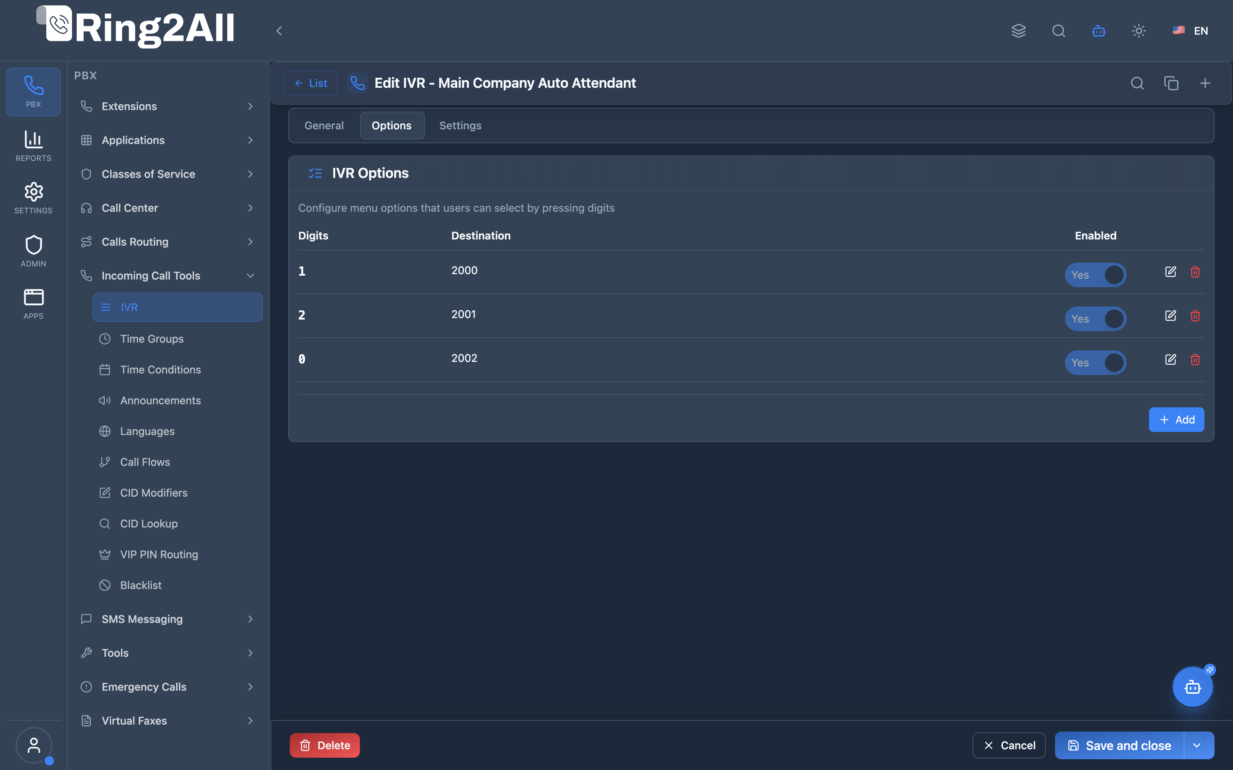
Task: Delete IVR option for digit 2
Action: pyautogui.click(x=1195, y=315)
